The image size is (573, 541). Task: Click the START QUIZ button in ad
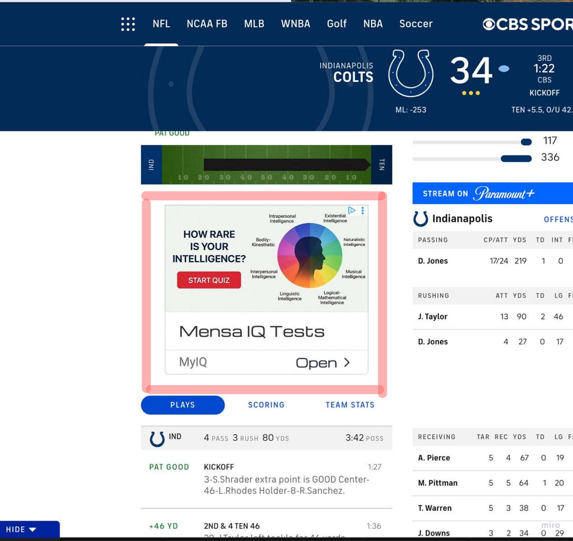(x=209, y=280)
